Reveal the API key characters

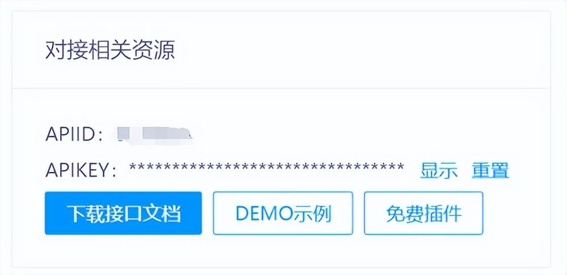(x=439, y=170)
